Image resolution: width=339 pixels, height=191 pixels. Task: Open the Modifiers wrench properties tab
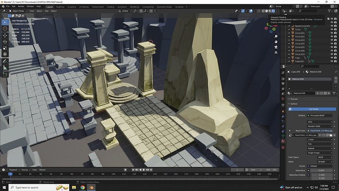[x=283, y=116]
